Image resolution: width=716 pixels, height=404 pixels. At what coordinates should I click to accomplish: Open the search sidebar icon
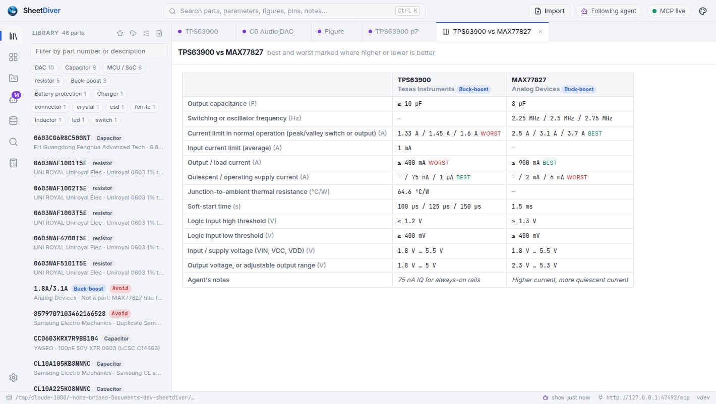[x=14, y=142]
